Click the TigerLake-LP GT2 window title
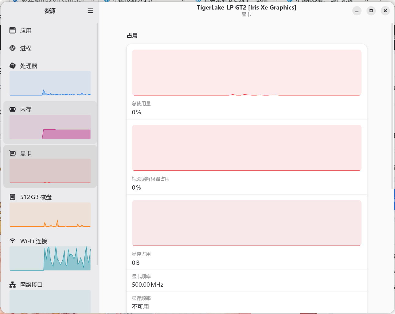The image size is (395, 314). click(247, 7)
